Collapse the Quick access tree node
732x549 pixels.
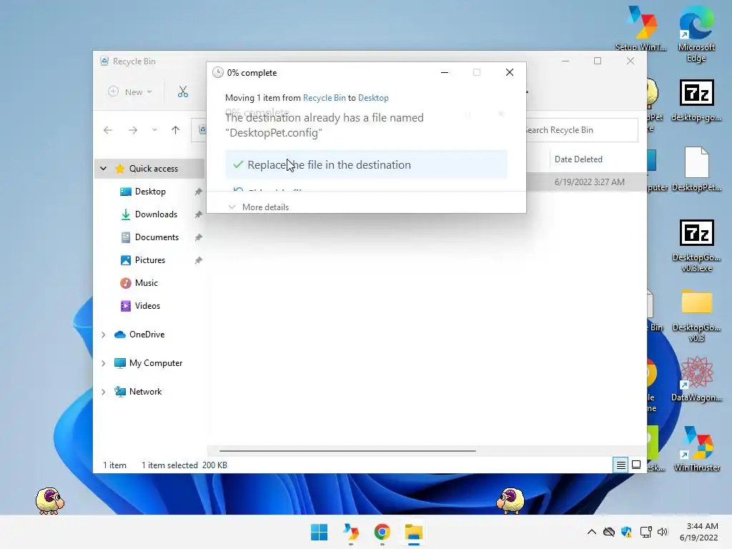[104, 169]
